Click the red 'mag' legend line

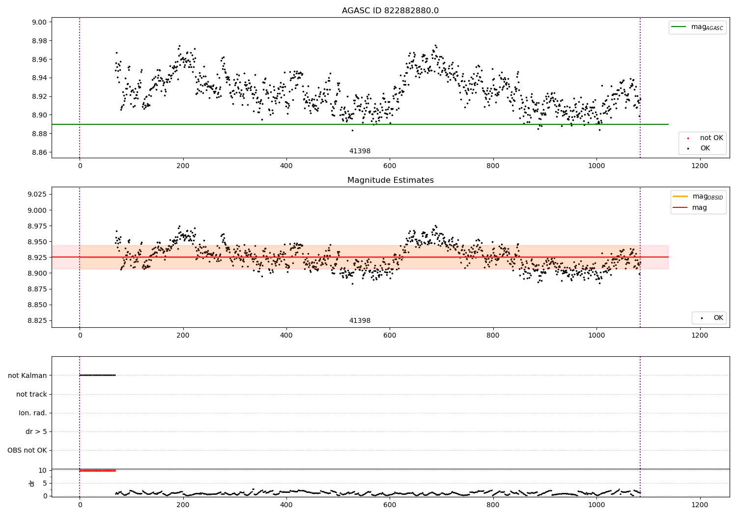680,207
